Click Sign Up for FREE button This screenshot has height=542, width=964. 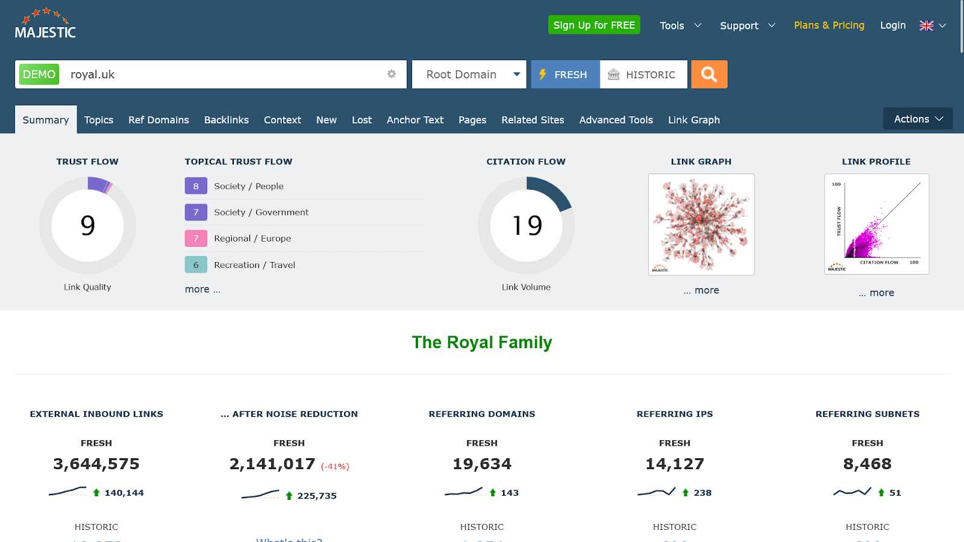pos(594,25)
